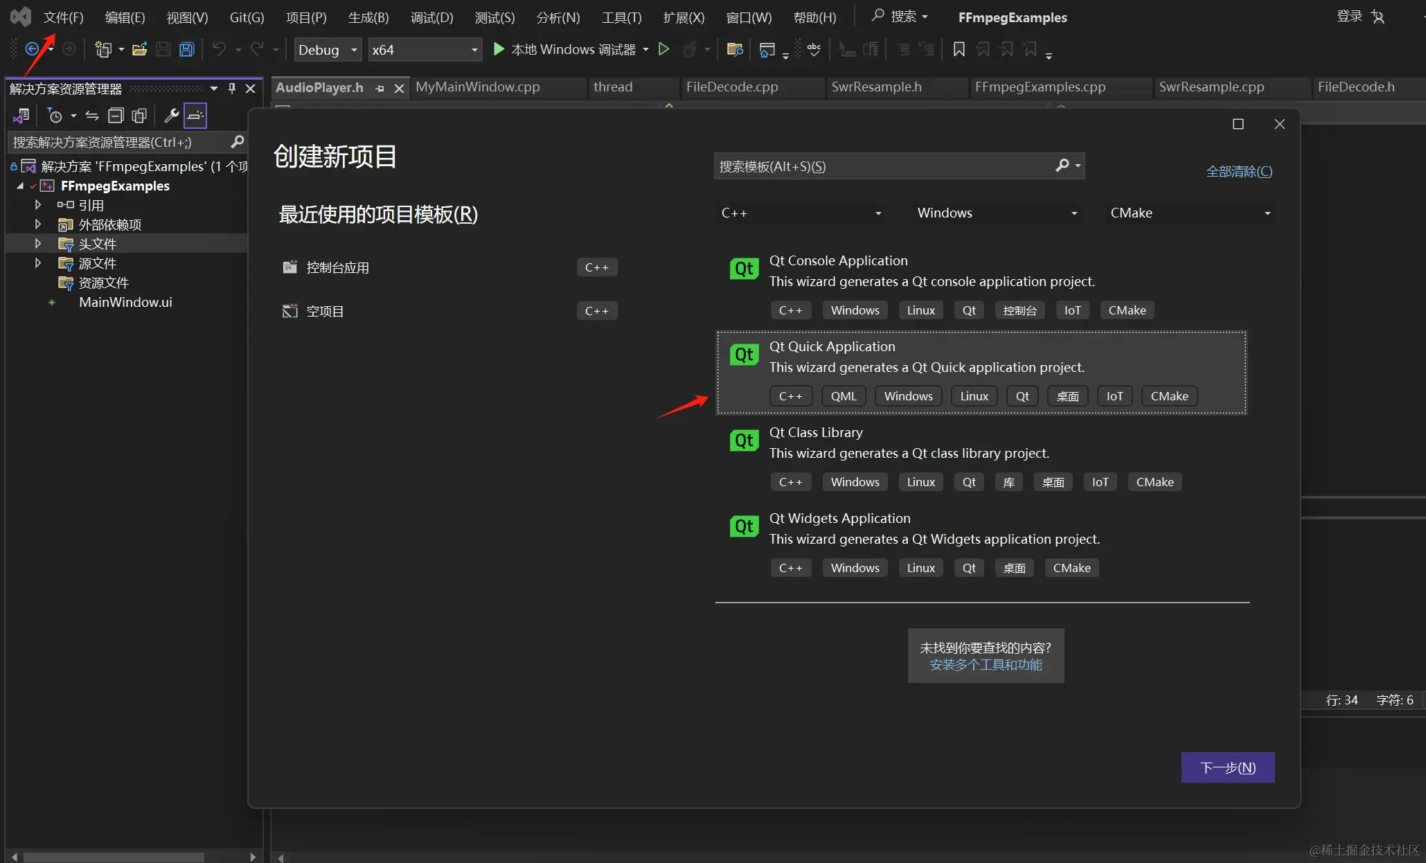The image size is (1426, 863).
Task: Click the 安装多个工具和功能 link
Action: (986, 665)
